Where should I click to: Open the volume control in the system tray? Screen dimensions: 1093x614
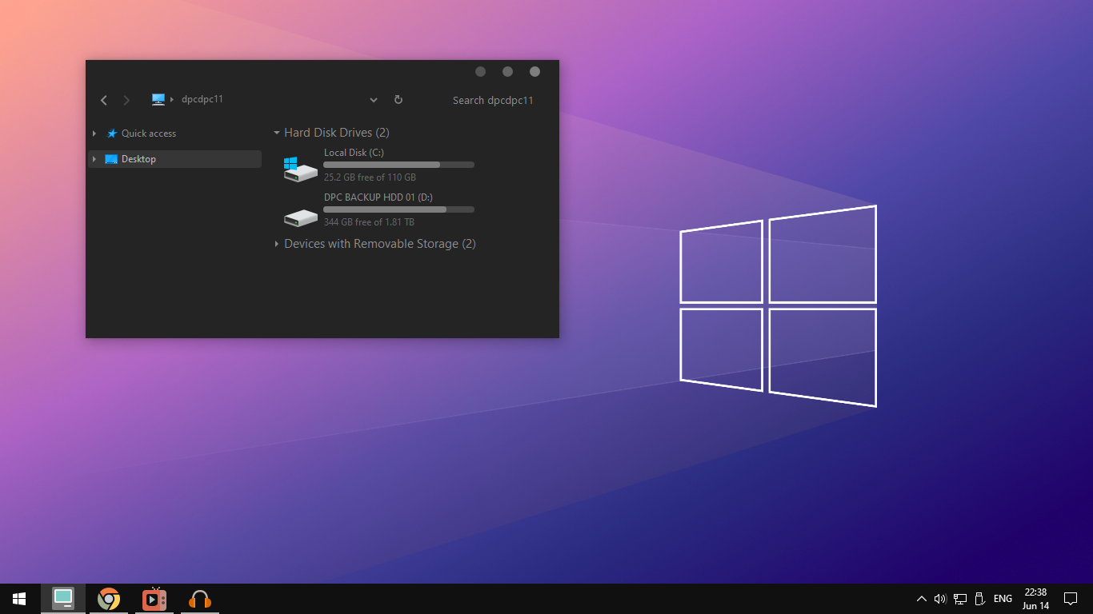tap(939, 598)
